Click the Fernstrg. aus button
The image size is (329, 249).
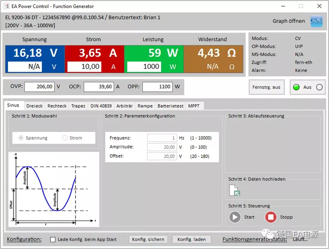(x=267, y=87)
